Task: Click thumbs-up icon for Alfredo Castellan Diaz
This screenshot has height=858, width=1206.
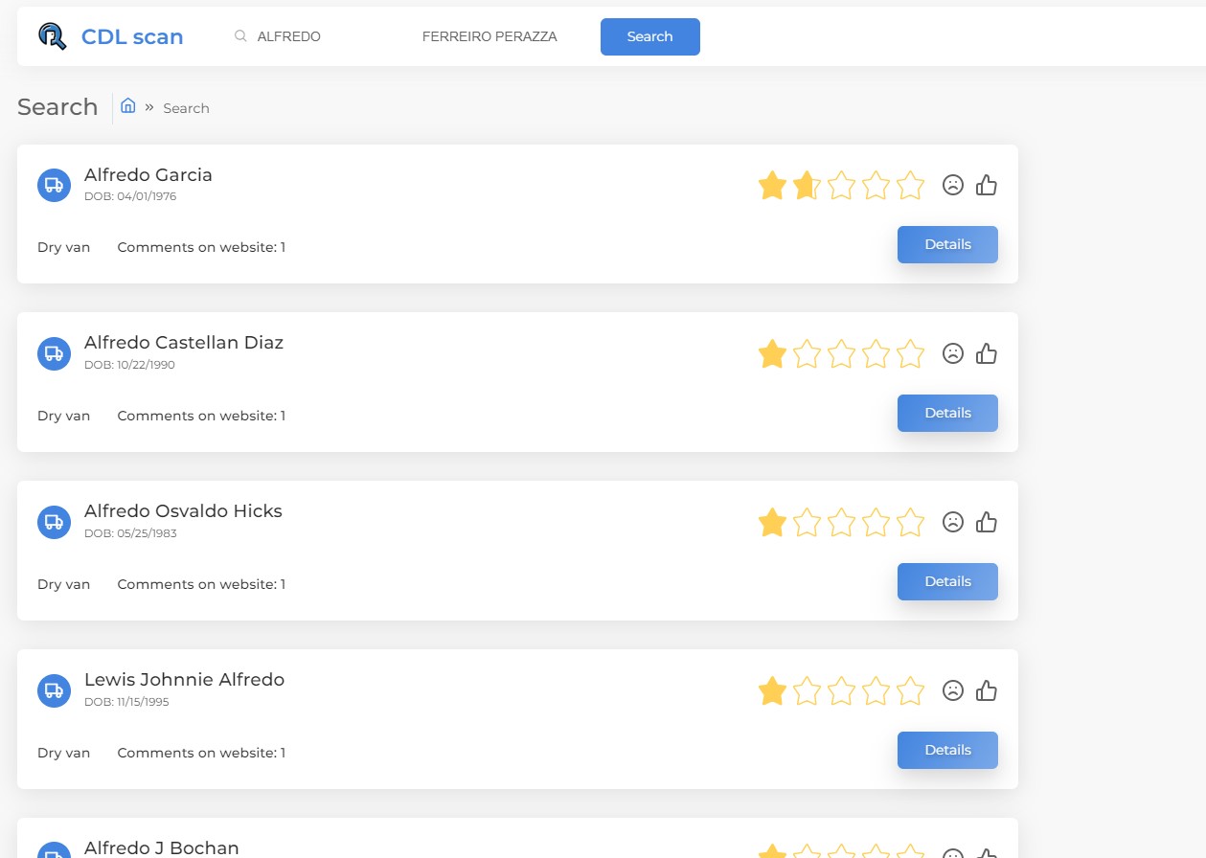Action: [x=987, y=354]
